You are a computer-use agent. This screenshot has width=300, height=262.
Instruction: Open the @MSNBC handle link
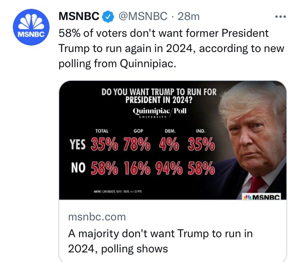pyautogui.click(x=142, y=16)
